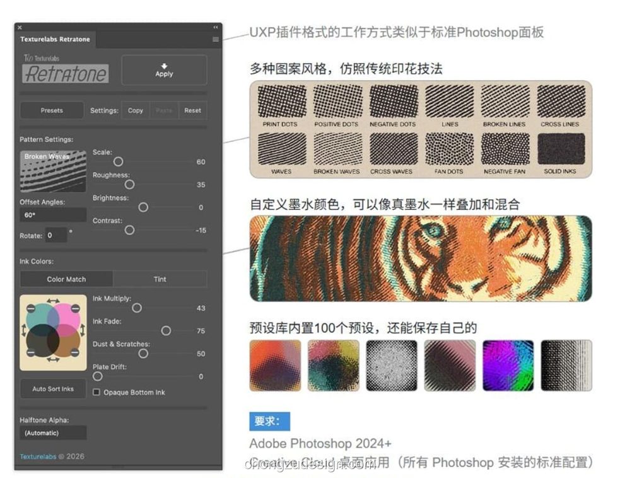Select the Print Dots pattern sample
This screenshot has width=620, height=478.
tap(281, 102)
